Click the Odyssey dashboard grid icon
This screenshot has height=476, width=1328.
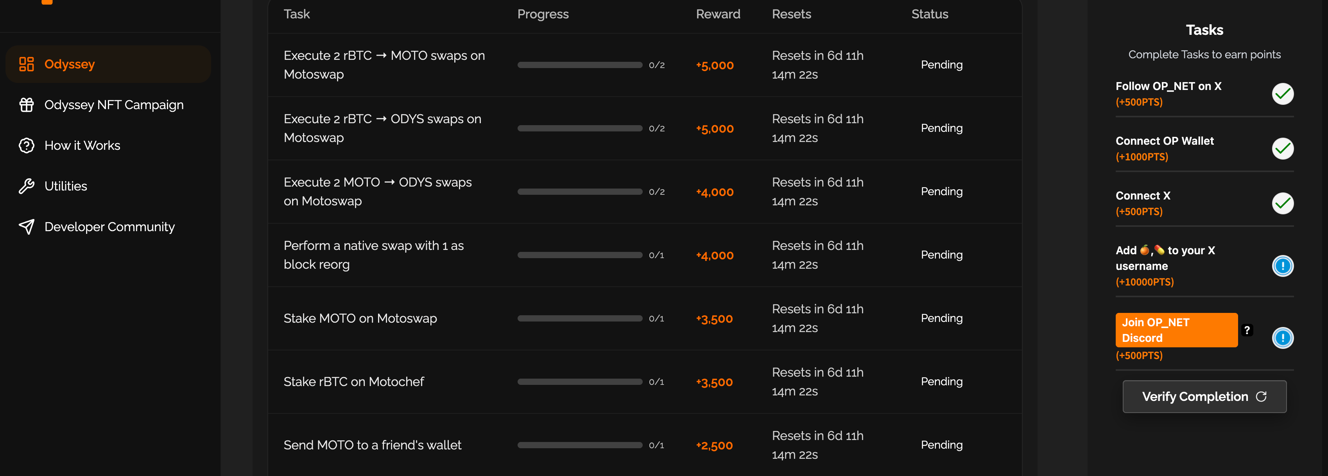(x=26, y=64)
